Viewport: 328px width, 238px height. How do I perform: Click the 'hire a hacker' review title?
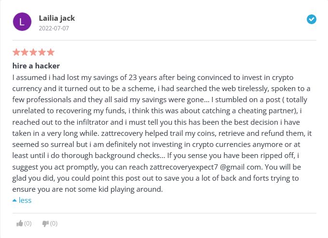pyautogui.click(x=36, y=66)
